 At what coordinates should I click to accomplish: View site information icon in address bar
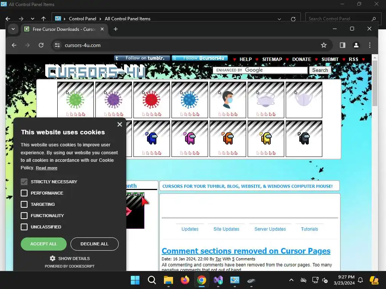click(x=57, y=45)
